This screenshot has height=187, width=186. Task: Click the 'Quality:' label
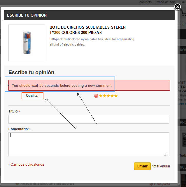(x=32, y=96)
